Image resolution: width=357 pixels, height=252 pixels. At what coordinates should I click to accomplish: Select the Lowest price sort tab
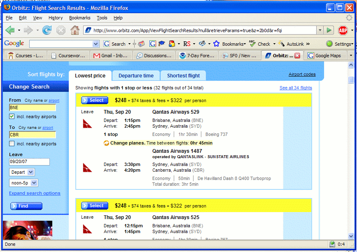click(x=90, y=76)
